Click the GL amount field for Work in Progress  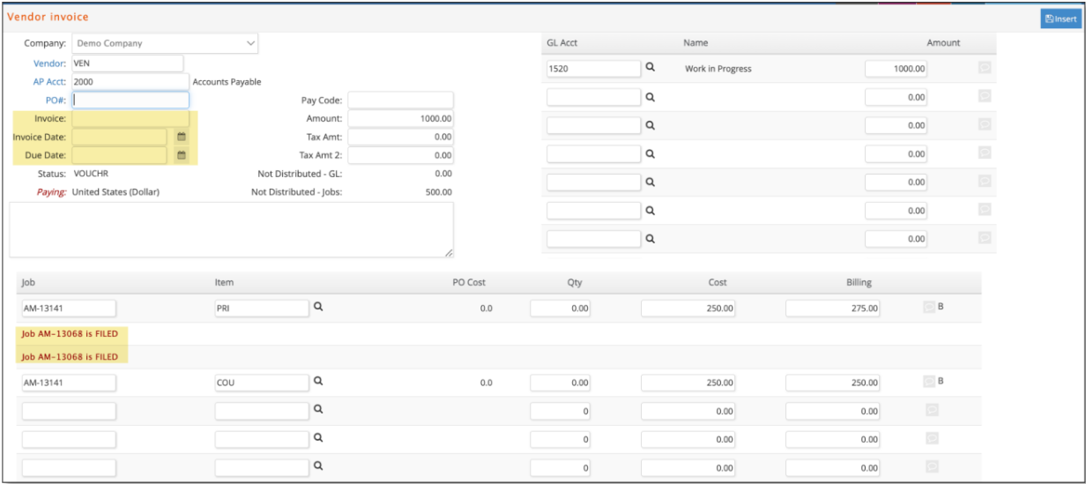(896, 68)
